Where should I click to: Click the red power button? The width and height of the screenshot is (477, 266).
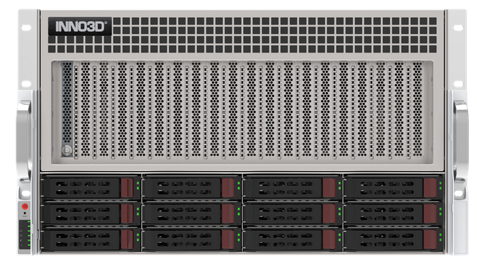(x=25, y=207)
